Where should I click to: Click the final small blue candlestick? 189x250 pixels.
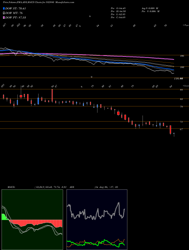point(174,133)
